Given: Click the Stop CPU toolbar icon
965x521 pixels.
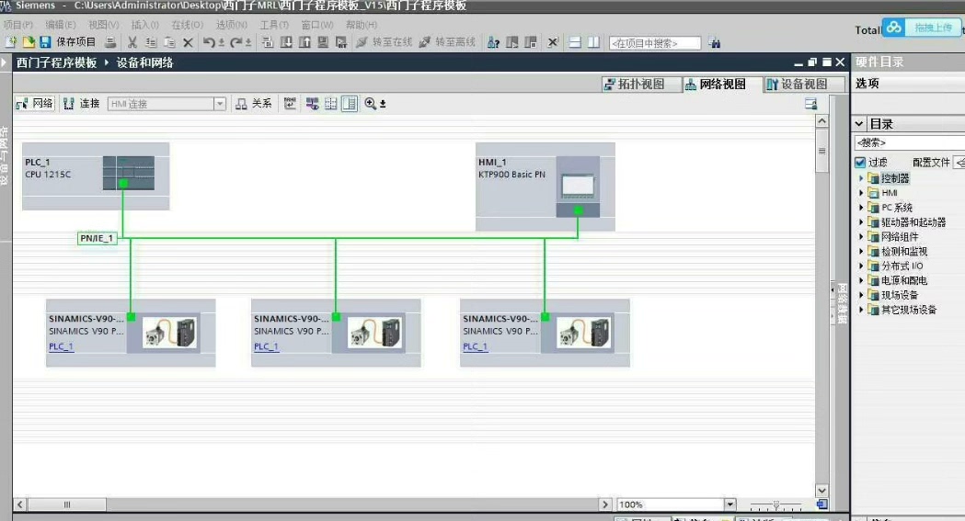Looking at the screenshot, I should point(531,42).
